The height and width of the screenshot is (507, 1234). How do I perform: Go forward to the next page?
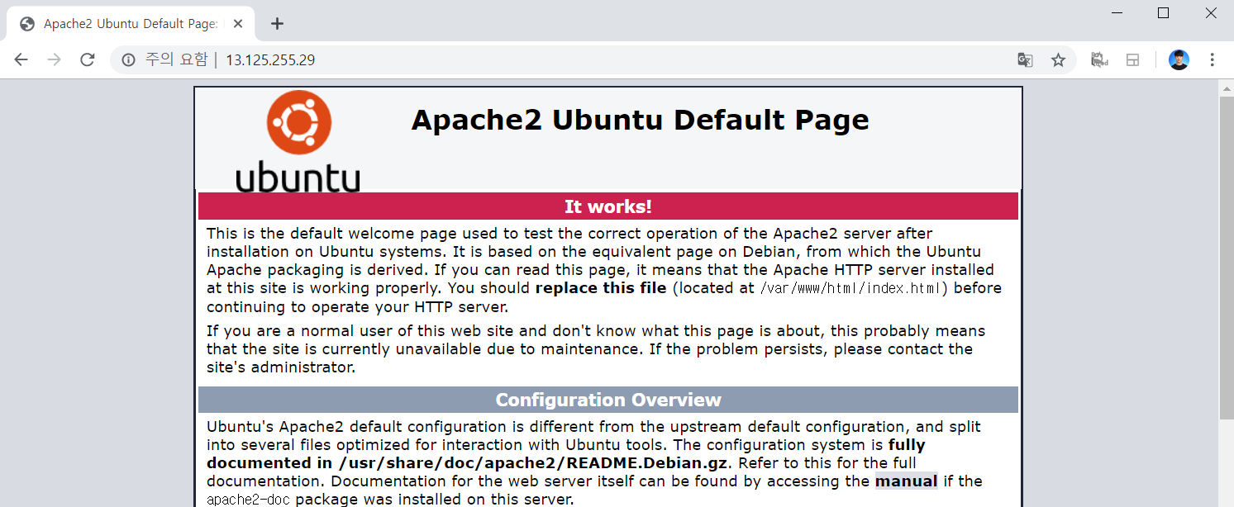coord(55,59)
